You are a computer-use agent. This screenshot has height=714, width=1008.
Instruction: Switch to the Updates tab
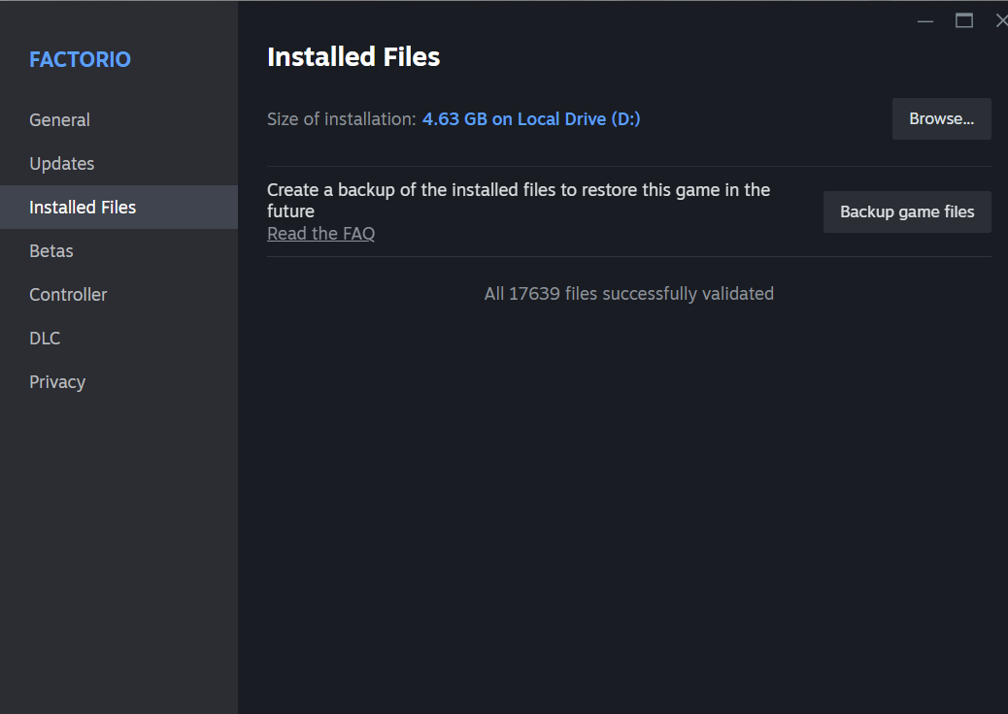point(62,164)
